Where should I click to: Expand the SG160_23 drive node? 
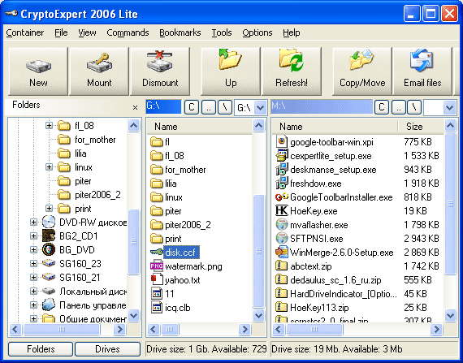pos(33,264)
